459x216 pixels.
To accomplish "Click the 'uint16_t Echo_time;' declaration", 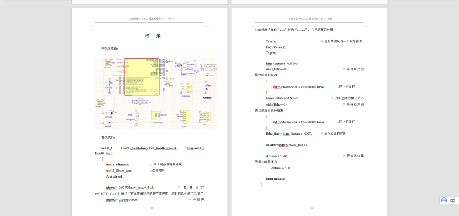I will pos(119,170).
